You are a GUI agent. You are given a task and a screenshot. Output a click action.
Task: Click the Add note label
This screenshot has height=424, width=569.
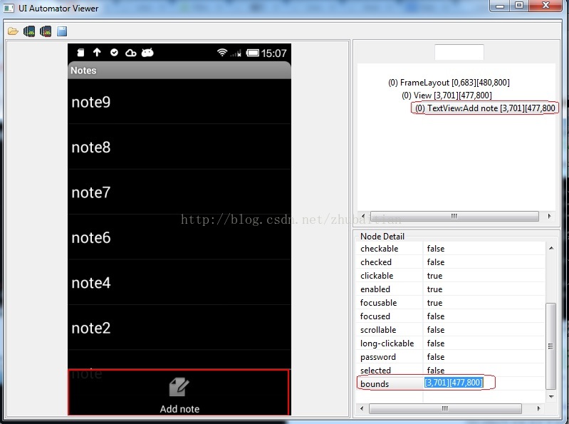click(179, 409)
